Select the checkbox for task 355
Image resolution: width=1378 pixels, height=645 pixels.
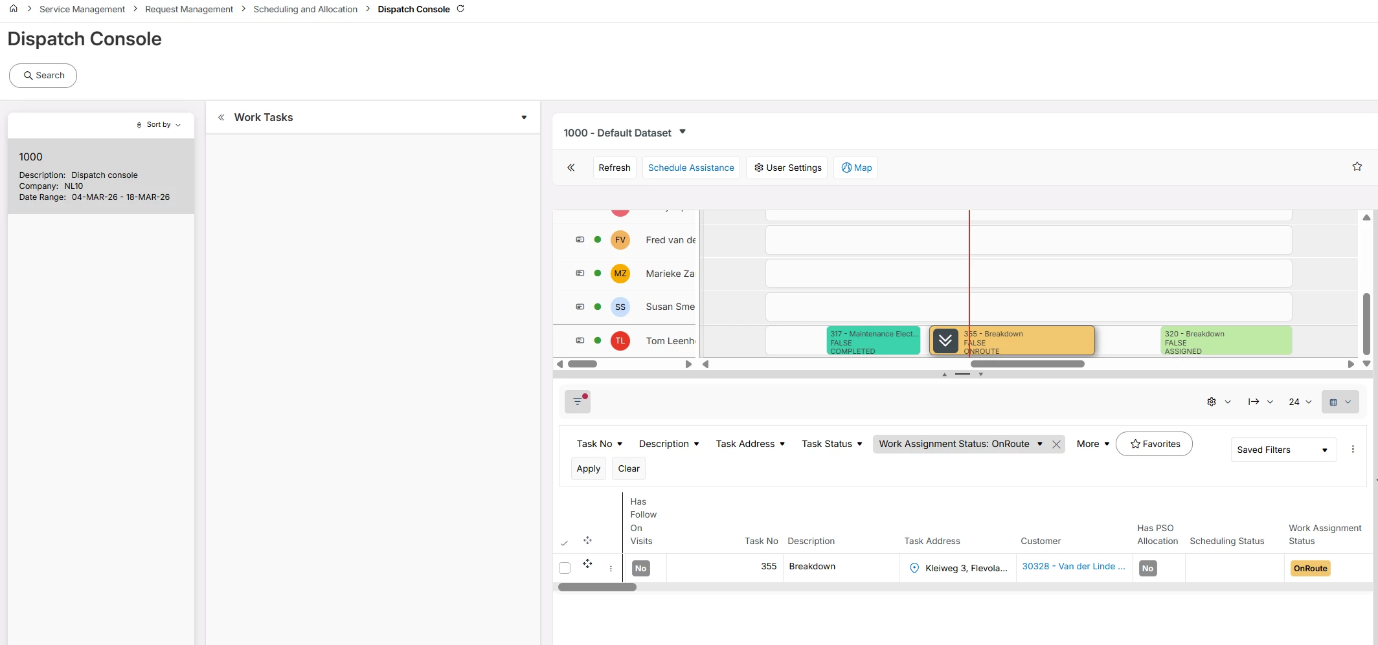pyautogui.click(x=565, y=568)
